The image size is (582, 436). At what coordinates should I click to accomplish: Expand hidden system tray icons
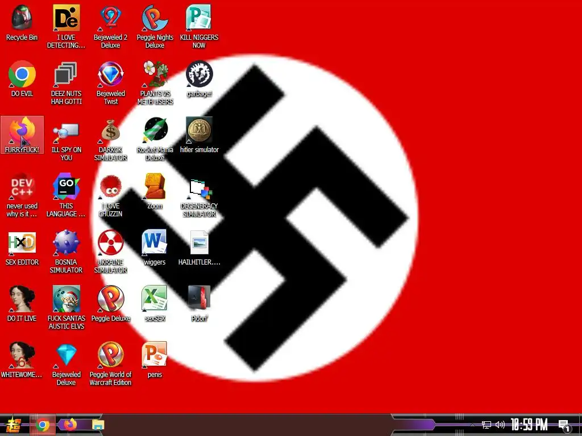point(472,425)
